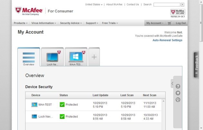Switch to the Loch Ne... device tab
The height and width of the screenshot is (130, 203).
(x=53, y=57)
